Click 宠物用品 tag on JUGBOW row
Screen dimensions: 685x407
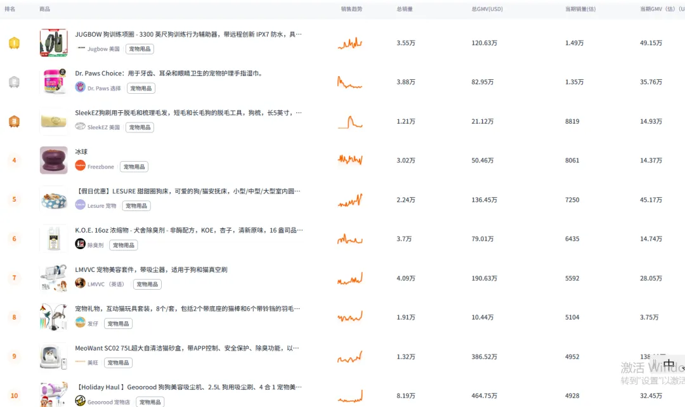[x=140, y=49]
